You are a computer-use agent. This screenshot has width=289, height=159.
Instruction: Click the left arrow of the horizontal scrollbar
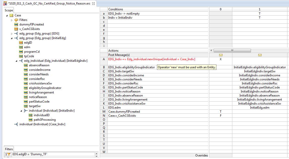[x=211, y=50]
